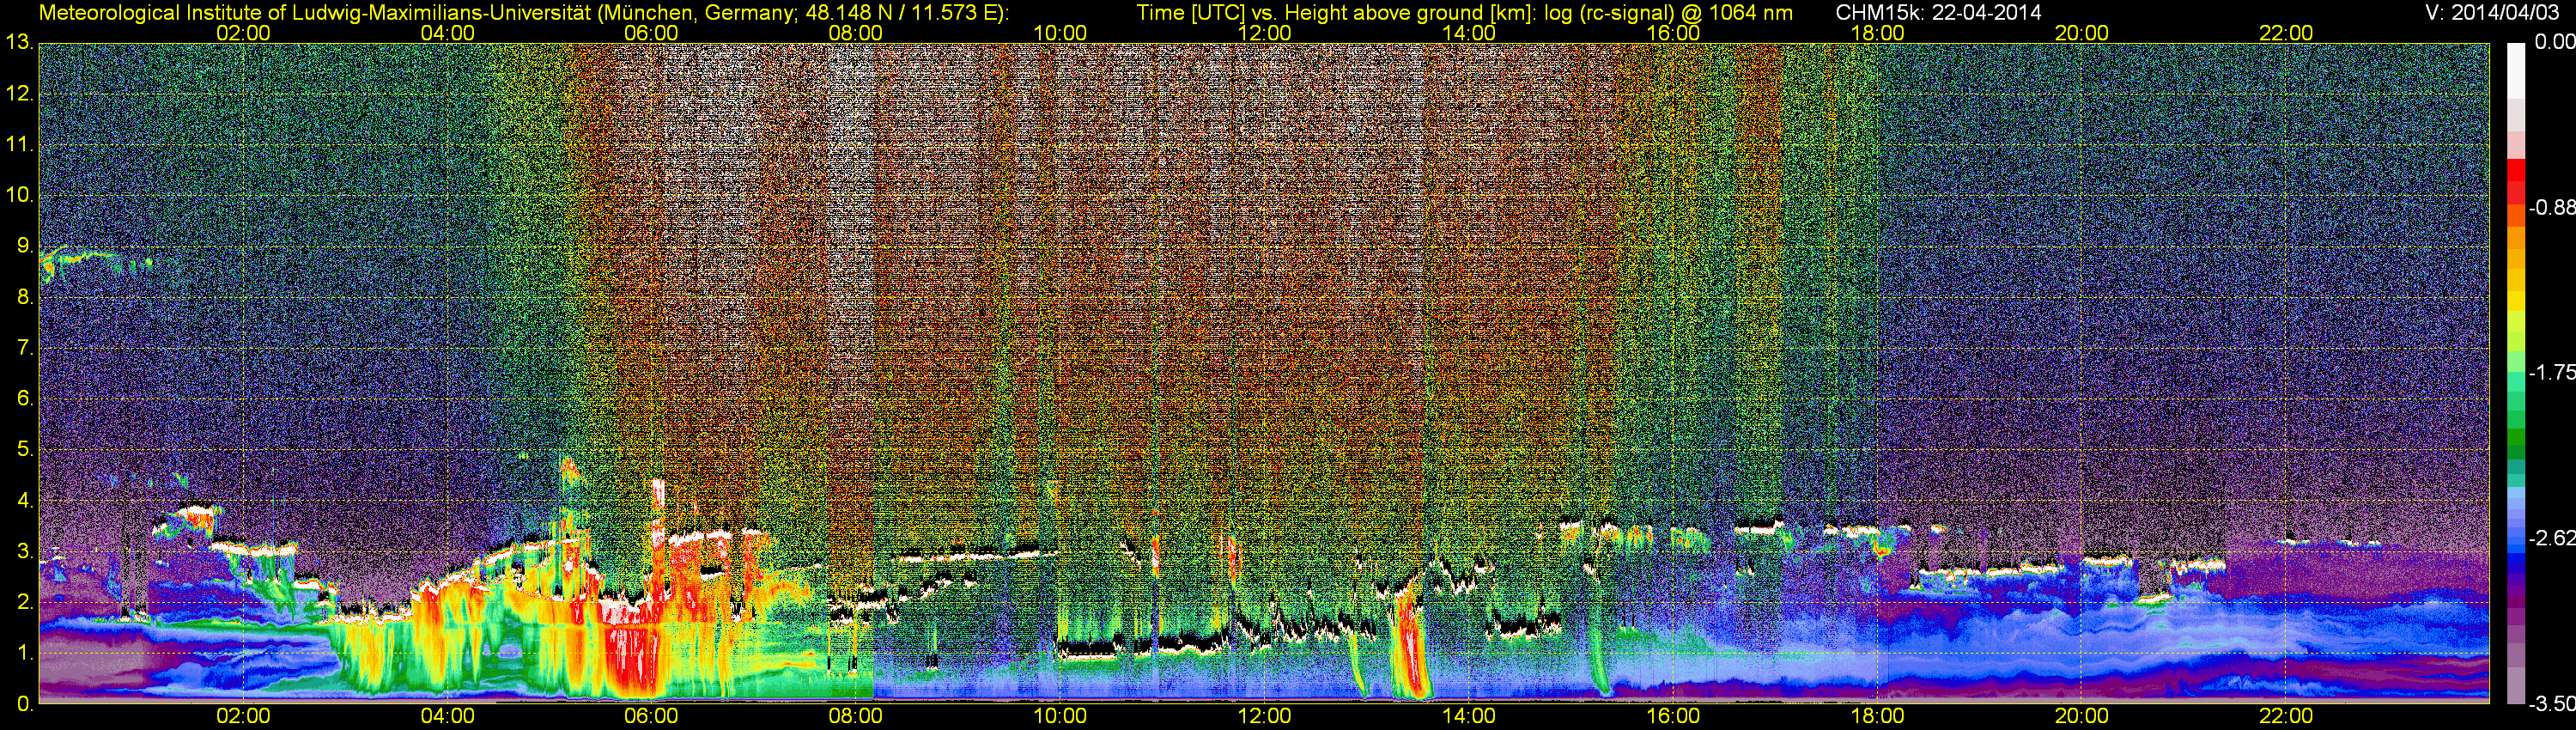Screen dimensions: 2576x730
Task: Select the "12." height axis label
Action: click(19, 94)
